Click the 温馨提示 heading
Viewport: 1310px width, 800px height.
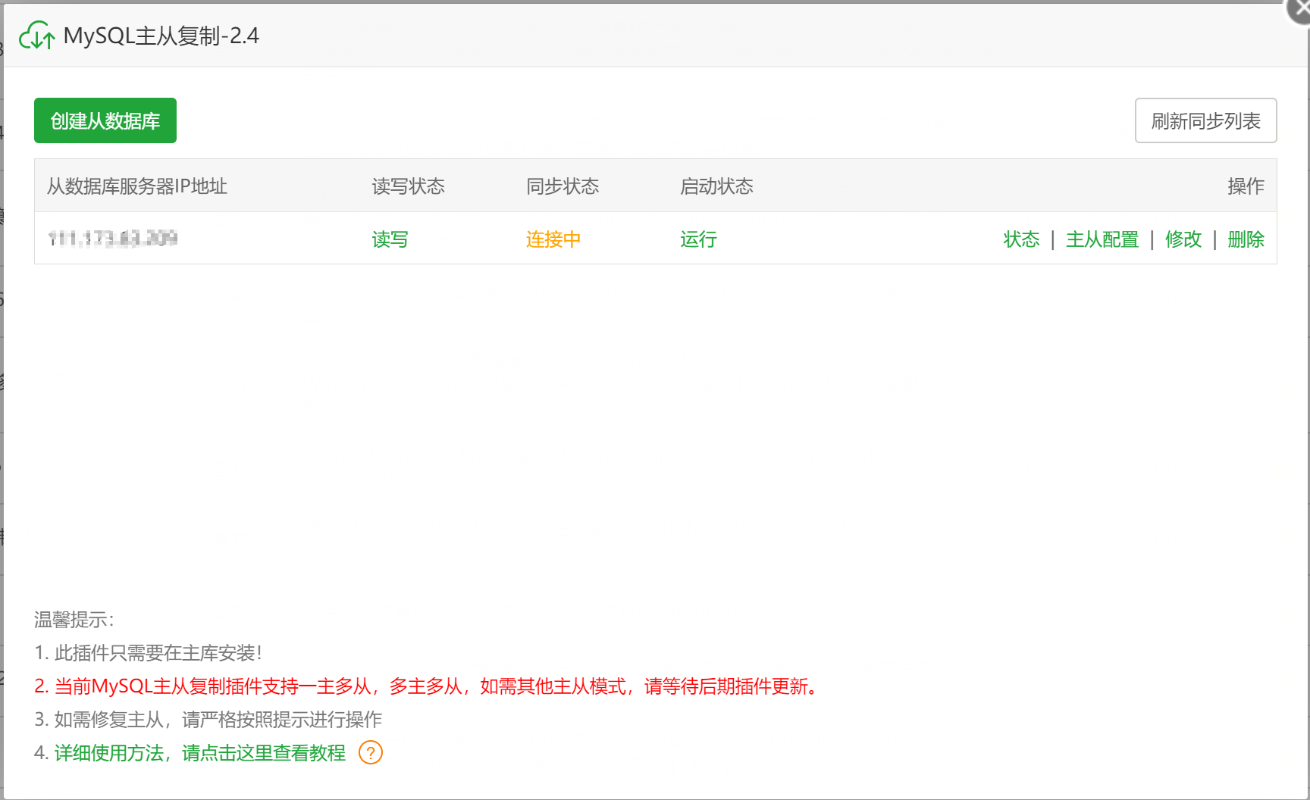pos(74,620)
